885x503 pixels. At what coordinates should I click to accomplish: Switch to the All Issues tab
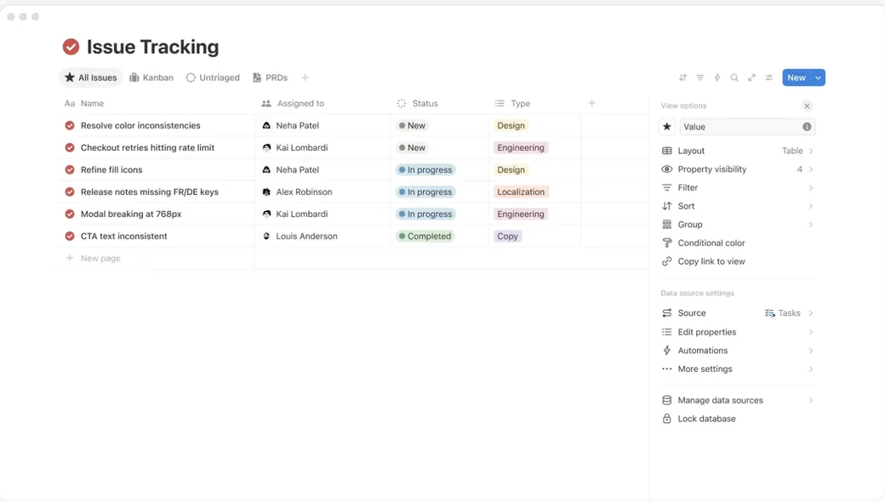pyautogui.click(x=91, y=77)
